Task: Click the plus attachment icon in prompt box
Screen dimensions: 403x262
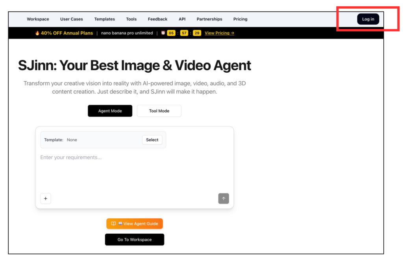Action: (x=45, y=199)
